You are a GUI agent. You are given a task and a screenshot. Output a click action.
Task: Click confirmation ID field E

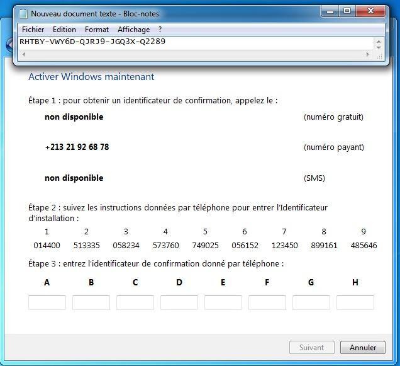pyautogui.click(x=223, y=302)
